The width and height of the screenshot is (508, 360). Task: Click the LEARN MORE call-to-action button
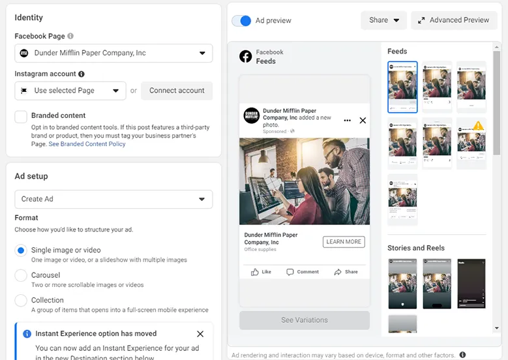tap(344, 242)
